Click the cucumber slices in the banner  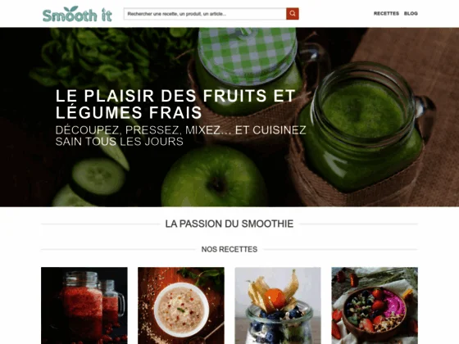[x=93, y=180]
